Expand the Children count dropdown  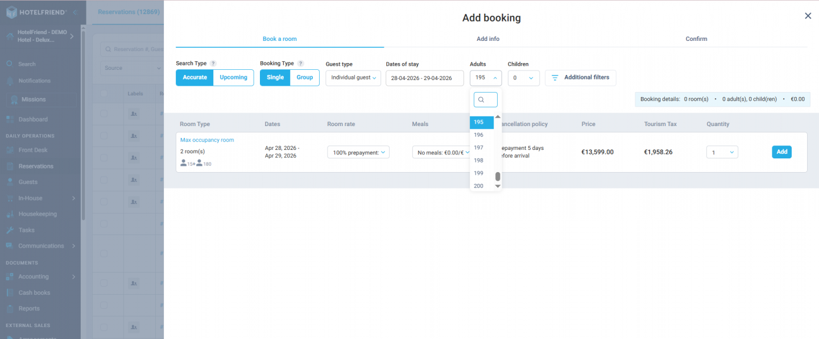click(523, 77)
